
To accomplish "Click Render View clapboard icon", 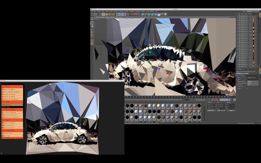I will coord(131,14).
